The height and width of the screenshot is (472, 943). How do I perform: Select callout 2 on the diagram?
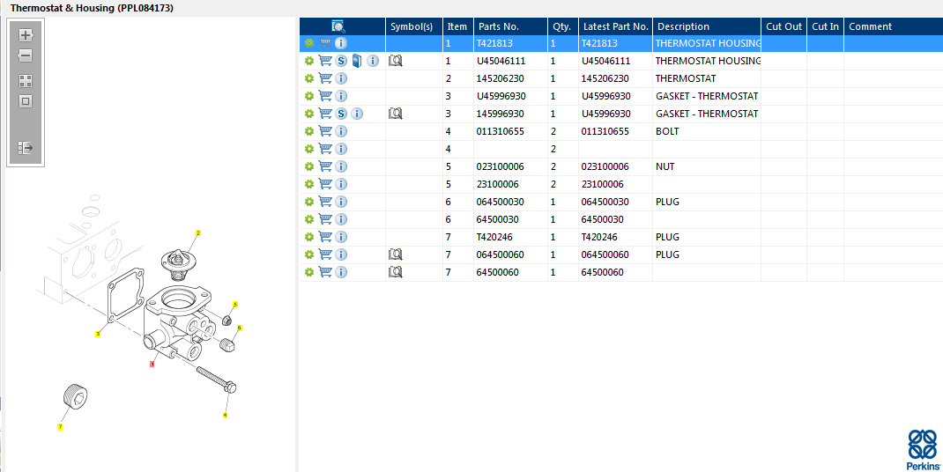coord(198,232)
